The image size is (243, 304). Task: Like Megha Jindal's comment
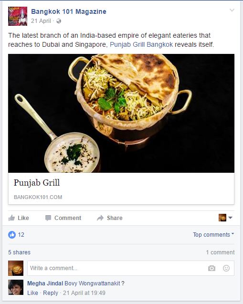tap(32, 293)
